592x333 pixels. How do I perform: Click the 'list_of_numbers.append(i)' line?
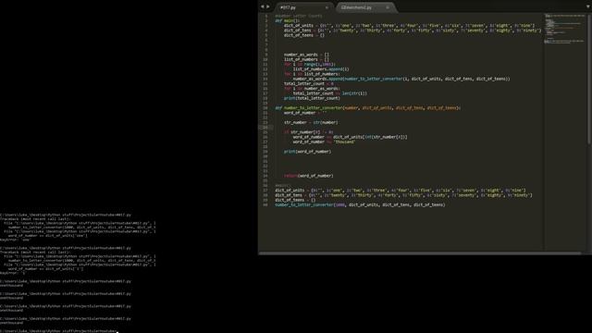point(321,69)
